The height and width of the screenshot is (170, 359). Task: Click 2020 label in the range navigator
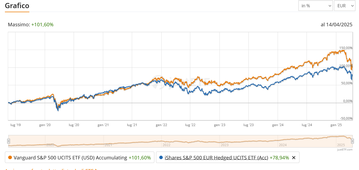50,145
